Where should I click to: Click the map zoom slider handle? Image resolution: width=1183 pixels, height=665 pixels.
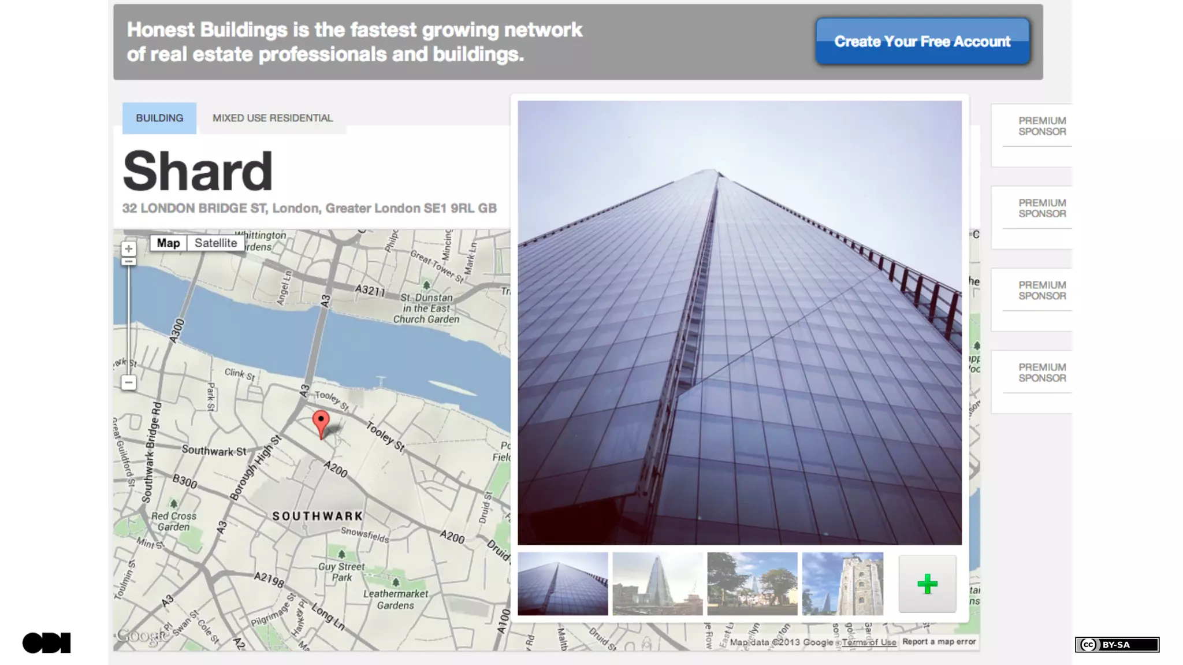pos(128,262)
